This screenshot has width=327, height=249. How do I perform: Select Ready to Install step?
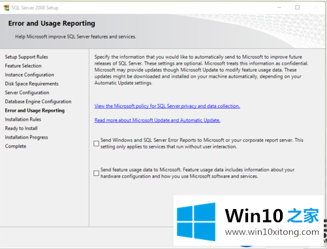(21, 128)
